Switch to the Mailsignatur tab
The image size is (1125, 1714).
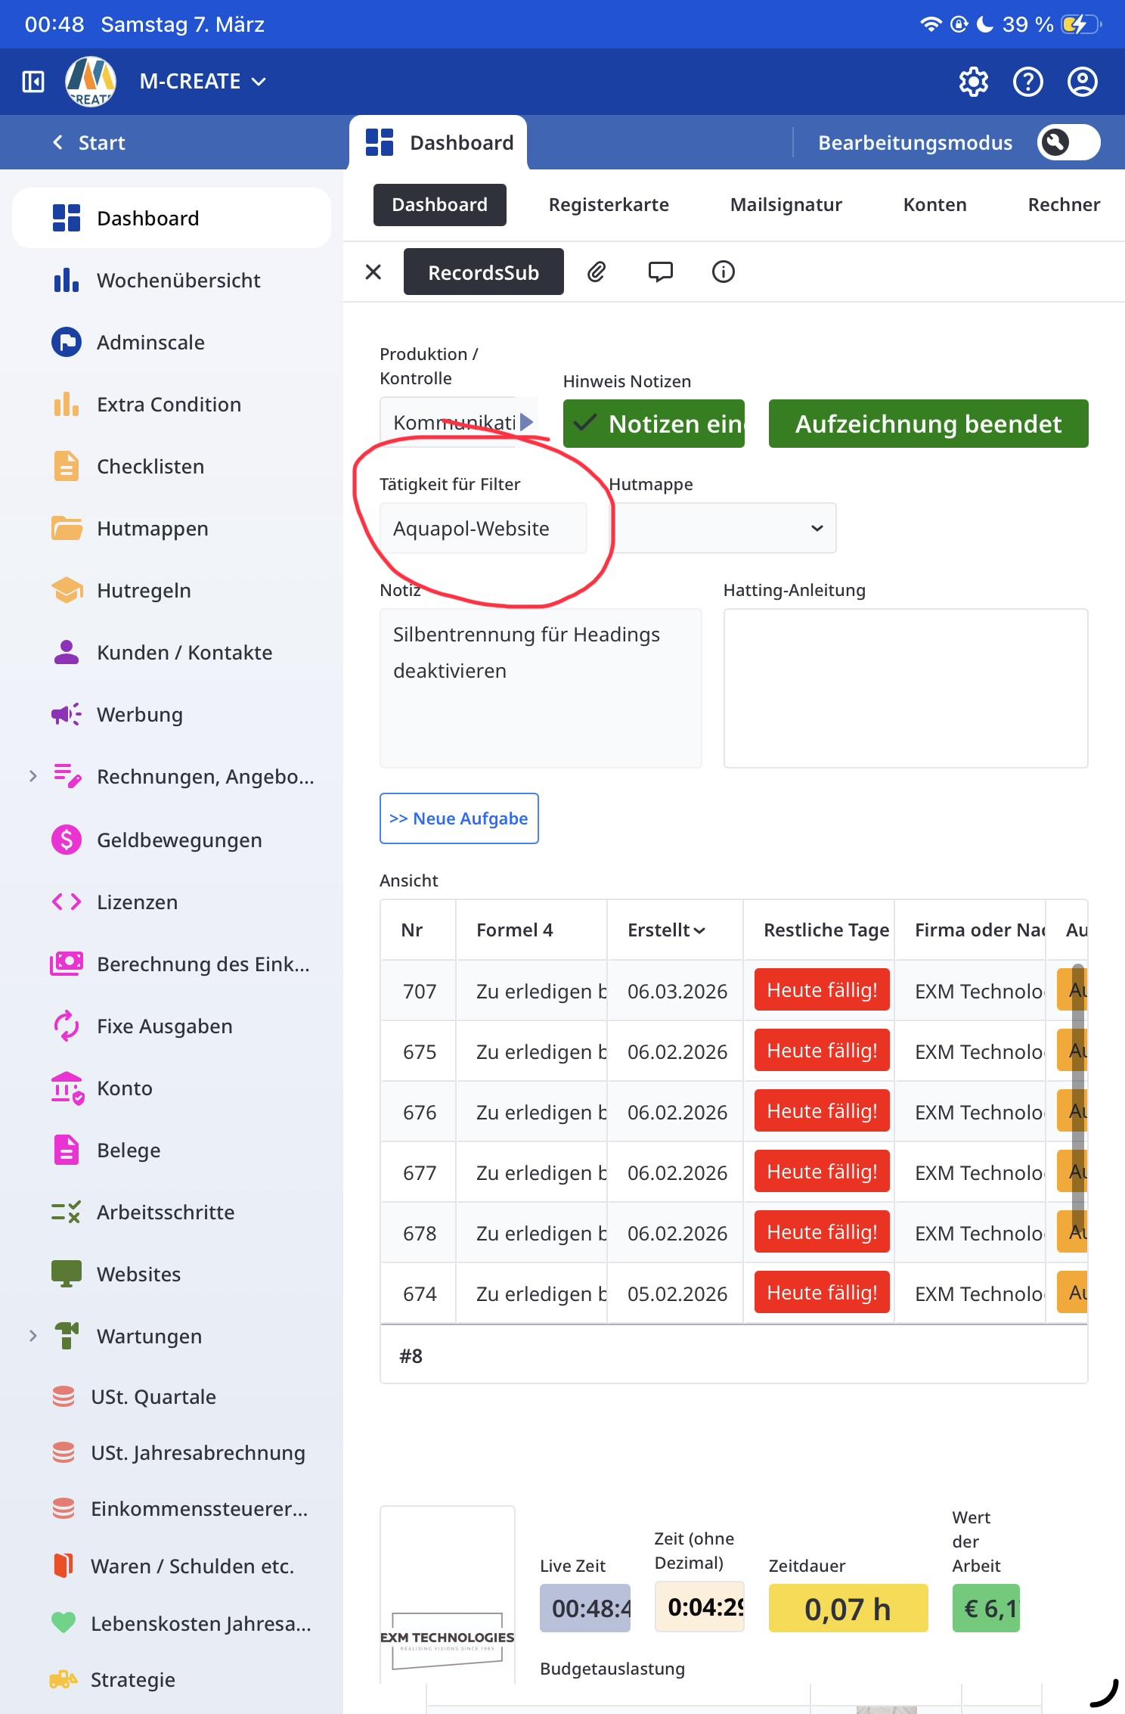point(786,205)
